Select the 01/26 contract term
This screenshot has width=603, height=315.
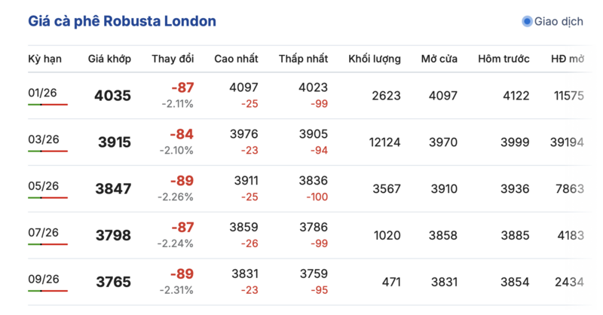(x=43, y=93)
